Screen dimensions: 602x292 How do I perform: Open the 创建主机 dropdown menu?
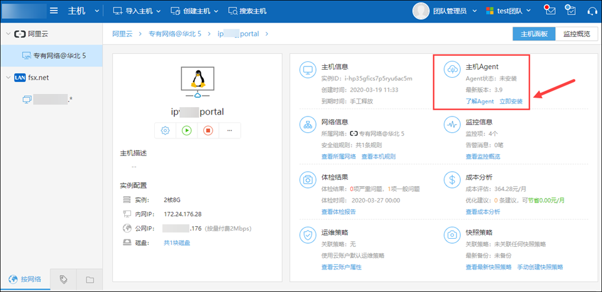pyautogui.click(x=194, y=11)
